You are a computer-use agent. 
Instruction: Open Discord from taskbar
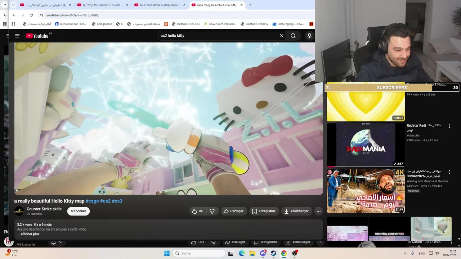tap(263, 253)
